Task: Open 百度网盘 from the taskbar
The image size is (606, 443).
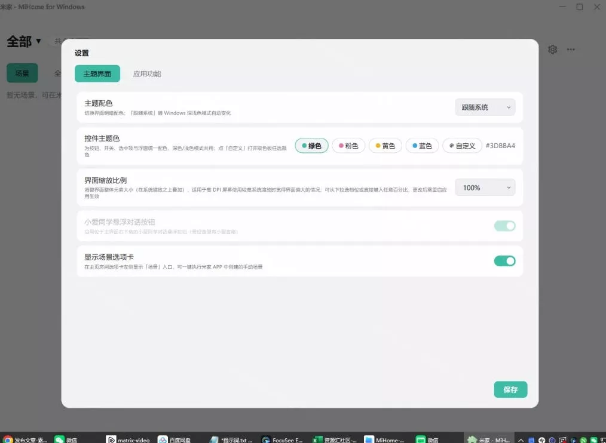Action: click(x=175, y=439)
